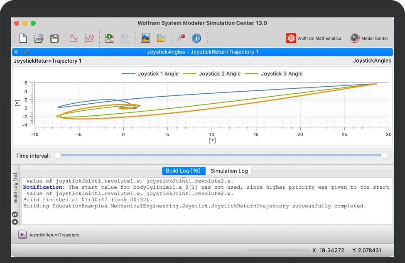405x263 pixels.
Task: Open a file using the folder icon
Action: [x=39, y=38]
